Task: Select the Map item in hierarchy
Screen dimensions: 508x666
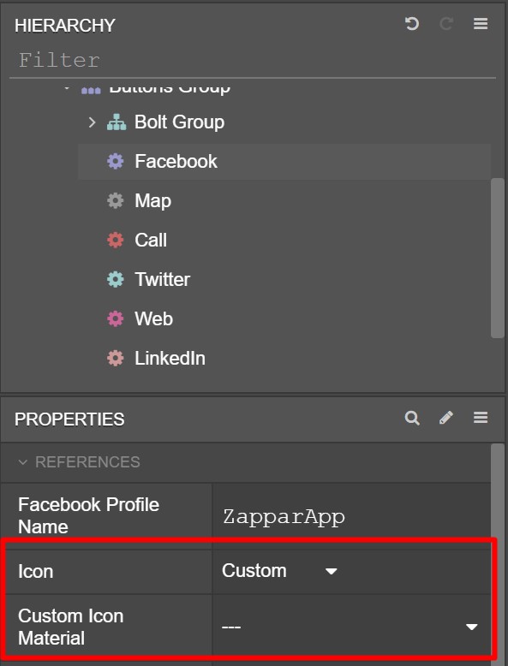Action: point(284,200)
